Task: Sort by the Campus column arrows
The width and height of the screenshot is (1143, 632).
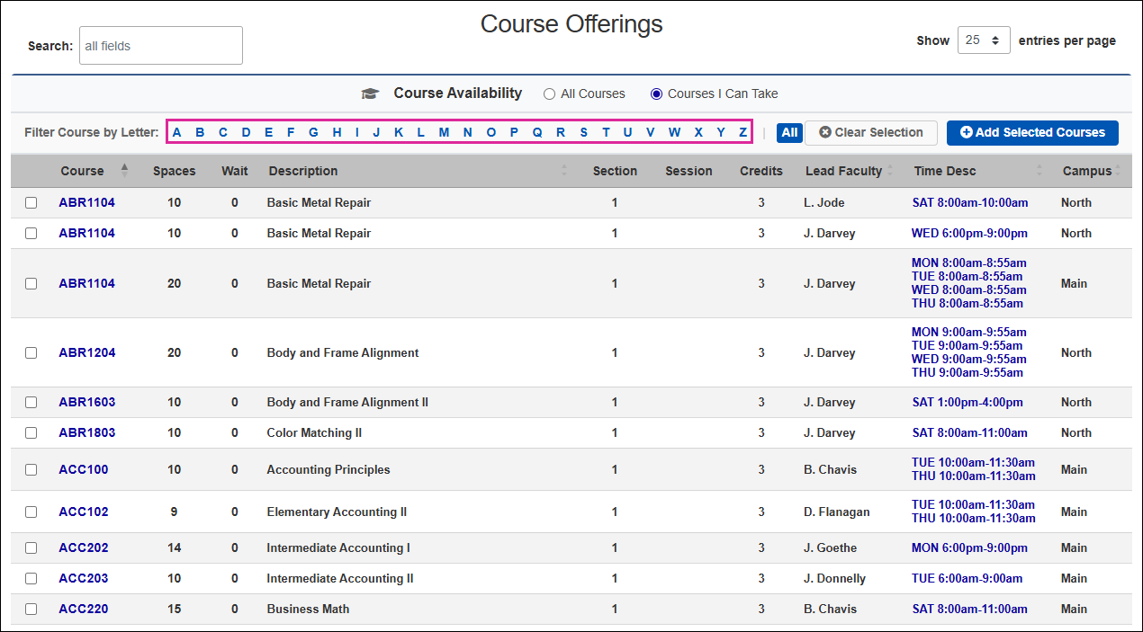Action: pyautogui.click(x=1119, y=171)
